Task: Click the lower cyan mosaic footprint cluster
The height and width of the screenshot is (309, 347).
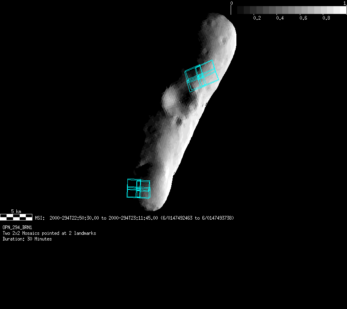Action: (138, 189)
